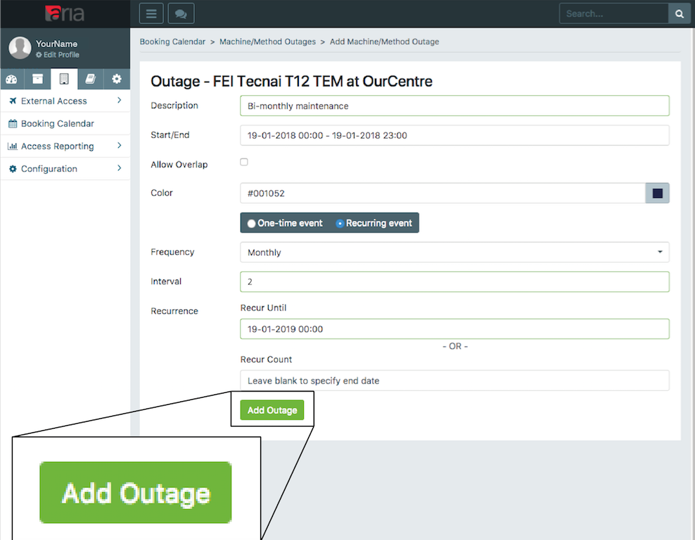Open the archive box tab
This screenshot has width=695, height=540.
[x=38, y=80]
